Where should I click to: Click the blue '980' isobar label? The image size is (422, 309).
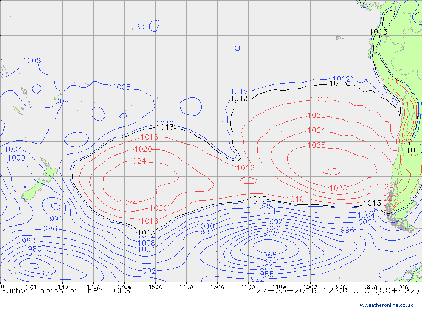pos(35,249)
